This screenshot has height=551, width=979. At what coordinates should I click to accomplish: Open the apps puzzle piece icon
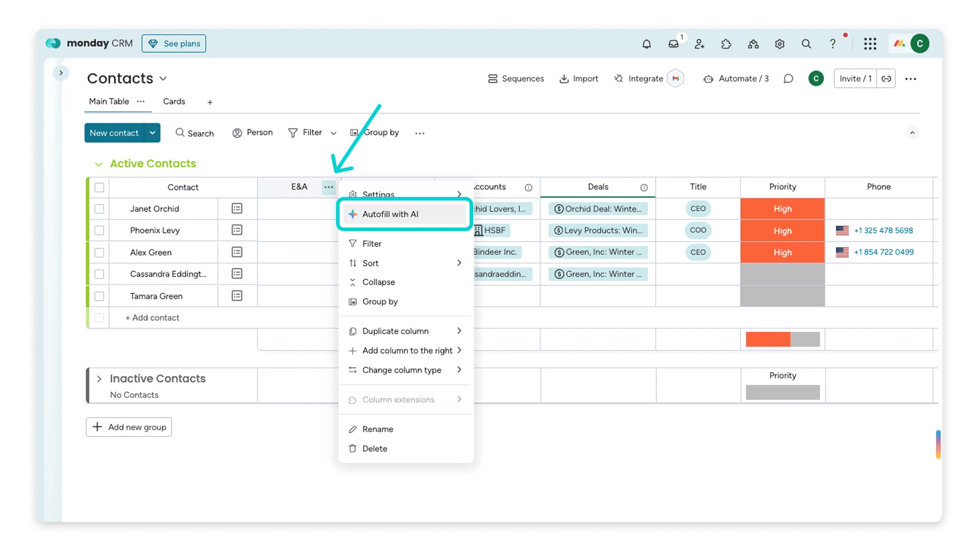pos(726,44)
